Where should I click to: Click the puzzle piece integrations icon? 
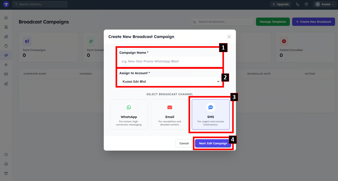click(x=6, y=164)
